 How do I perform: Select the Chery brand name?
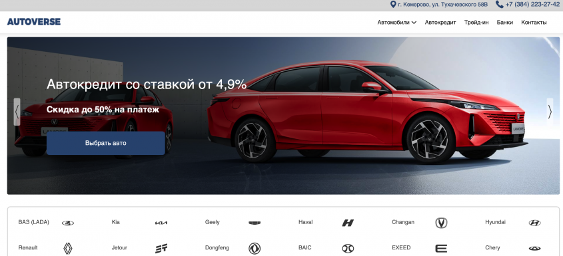492,248
